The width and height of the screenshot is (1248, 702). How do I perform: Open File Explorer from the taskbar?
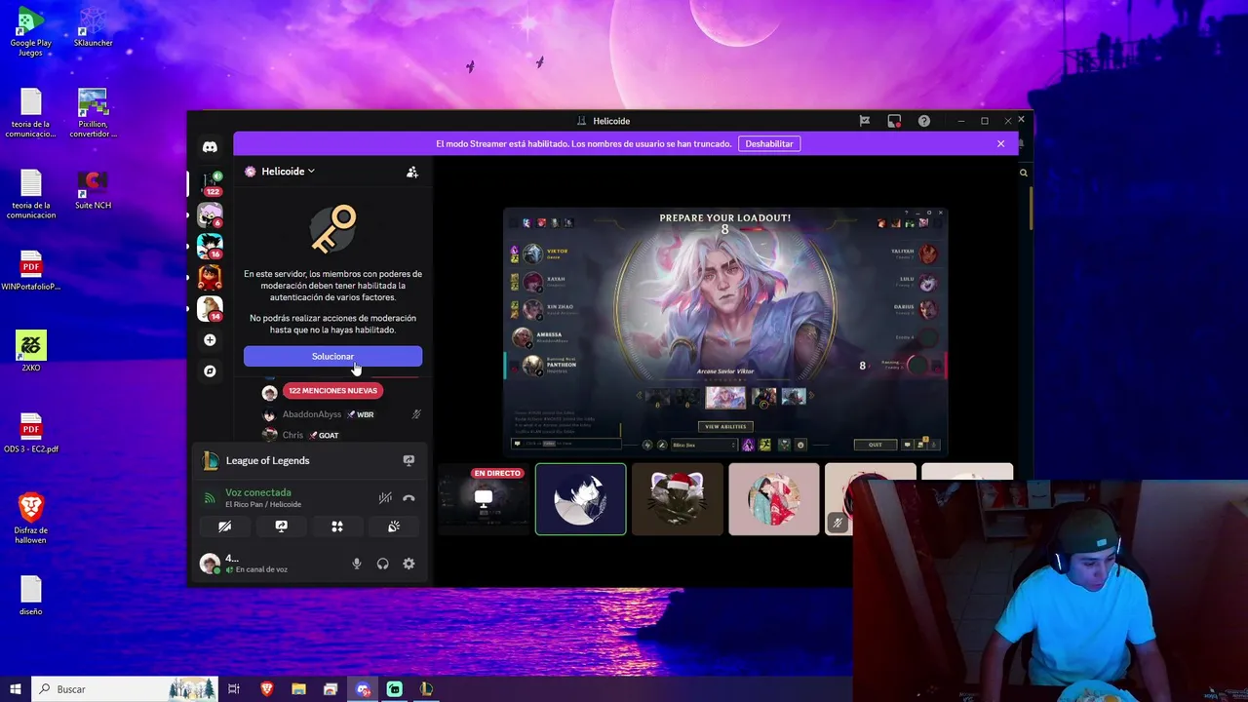click(x=298, y=688)
